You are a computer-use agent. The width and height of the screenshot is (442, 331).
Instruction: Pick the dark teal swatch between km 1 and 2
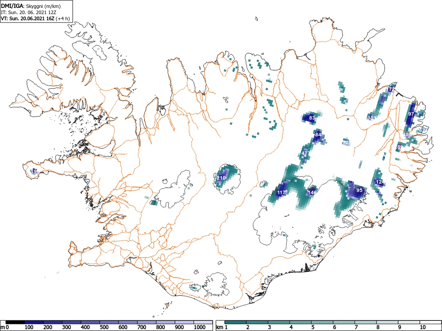pyautogui.click(x=236, y=322)
